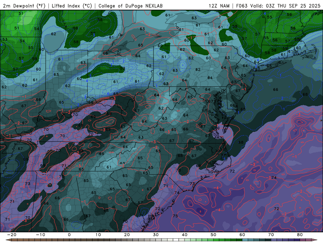
Task: Click the '50' colorbar tick label
Action: coord(214,235)
